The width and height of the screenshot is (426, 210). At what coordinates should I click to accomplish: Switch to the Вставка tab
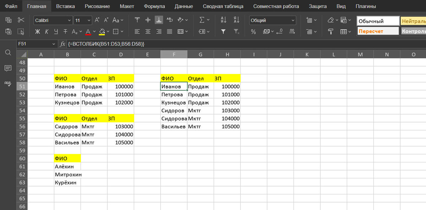(x=65, y=6)
